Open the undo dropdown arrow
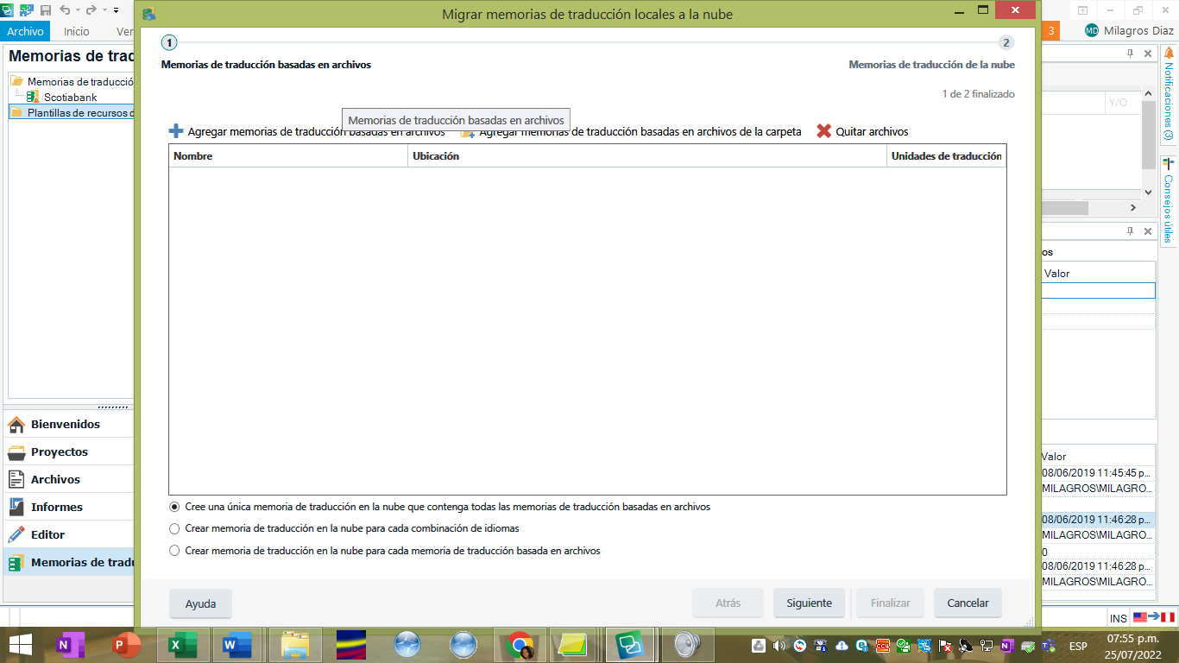Viewport: 1179px width, 663px height. coord(78,9)
